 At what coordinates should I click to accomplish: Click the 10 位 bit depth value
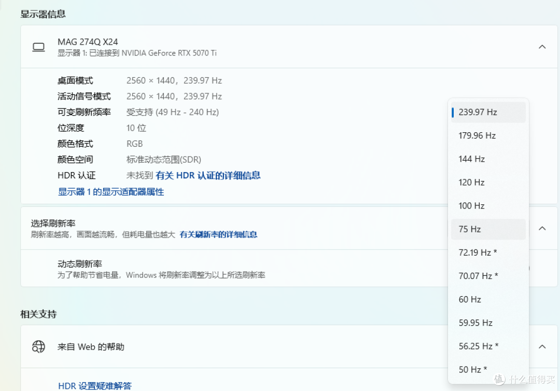pos(136,128)
